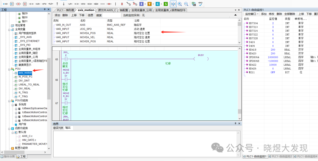Switch to 错误列表 tab in info panel
This screenshot has height=161, width=318.
point(58,128)
